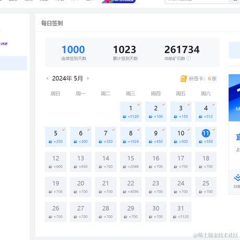Screen dimensions: 240x240
Task: Select May 5 cell with +250
Action: 56,137
